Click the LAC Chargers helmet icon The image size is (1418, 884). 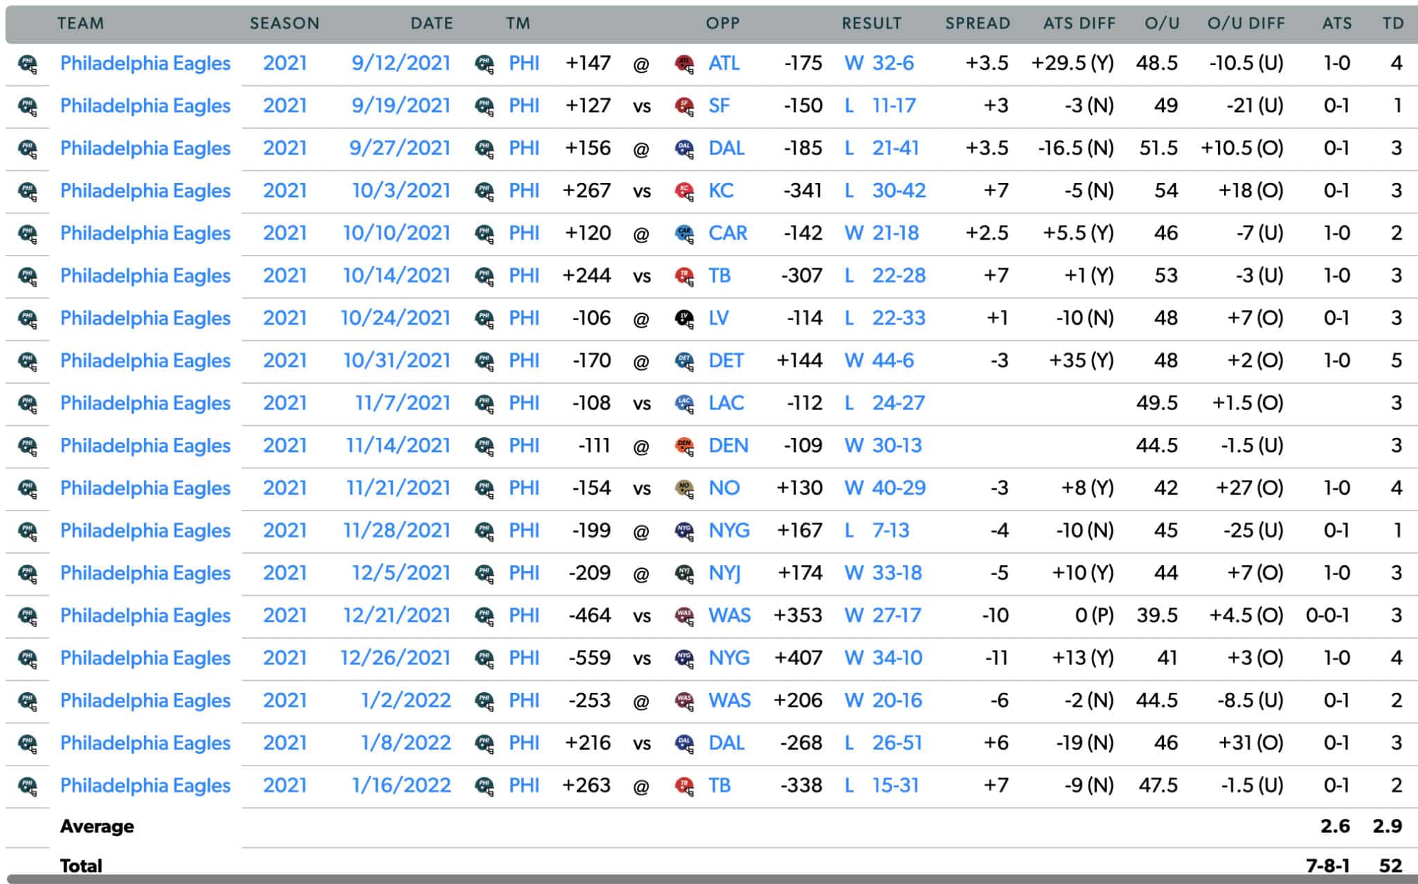click(x=684, y=403)
